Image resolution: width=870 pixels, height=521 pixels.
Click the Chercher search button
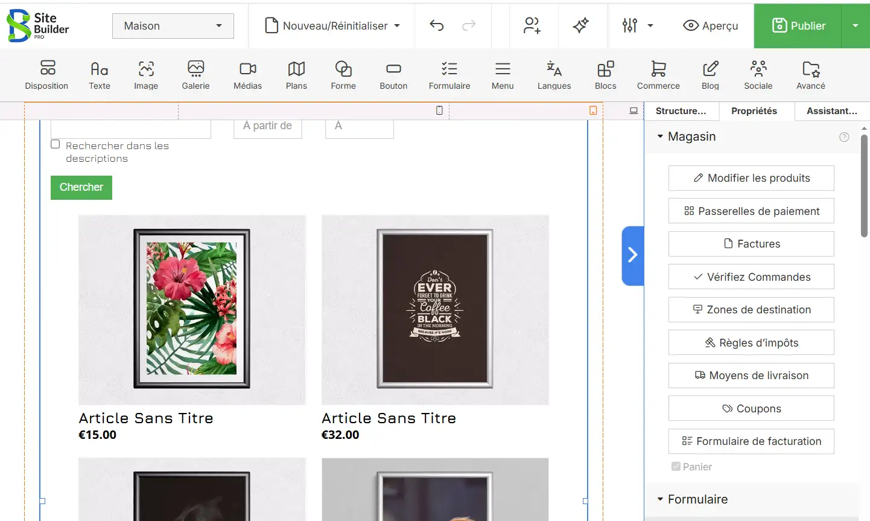81,187
